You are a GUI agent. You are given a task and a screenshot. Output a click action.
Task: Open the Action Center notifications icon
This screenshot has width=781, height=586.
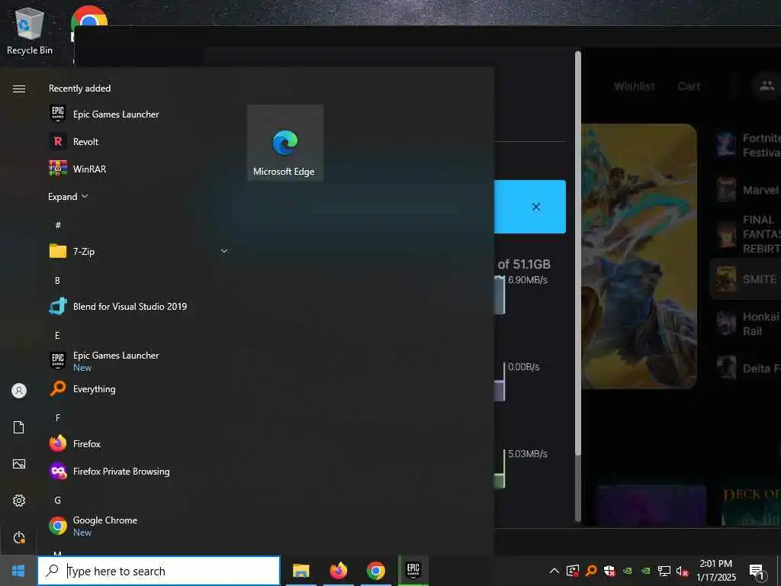[x=757, y=571]
